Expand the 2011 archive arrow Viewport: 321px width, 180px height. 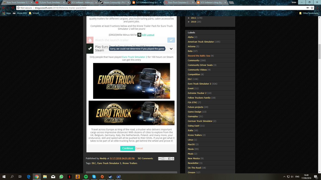coord(189,18)
